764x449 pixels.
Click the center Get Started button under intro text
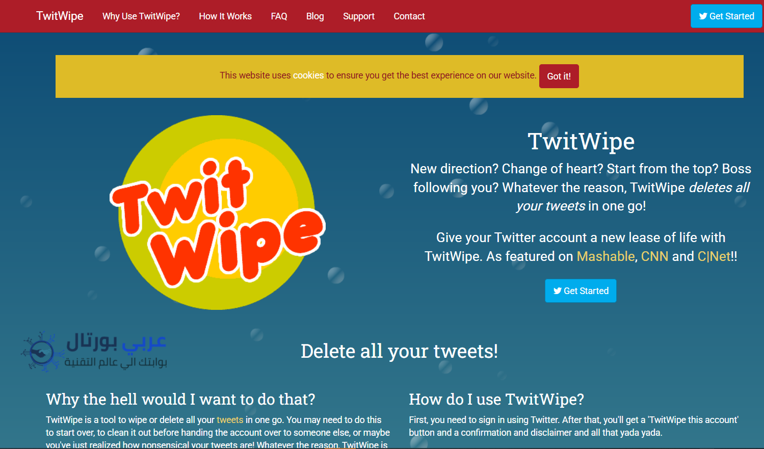[x=581, y=290]
